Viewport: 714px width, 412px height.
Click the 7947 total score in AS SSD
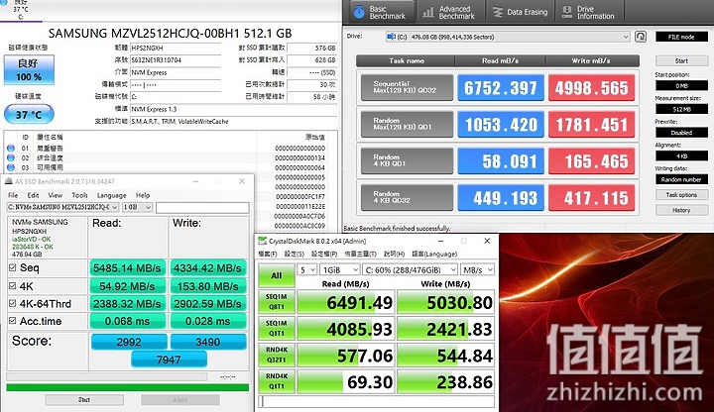tap(169, 360)
